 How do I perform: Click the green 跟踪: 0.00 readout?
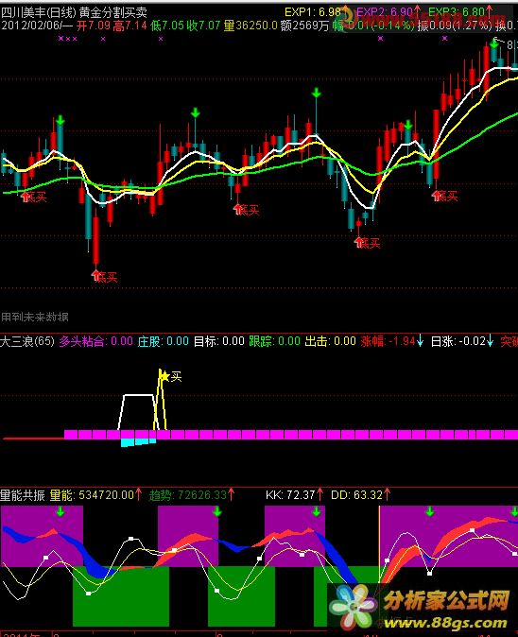(x=274, y=341)
